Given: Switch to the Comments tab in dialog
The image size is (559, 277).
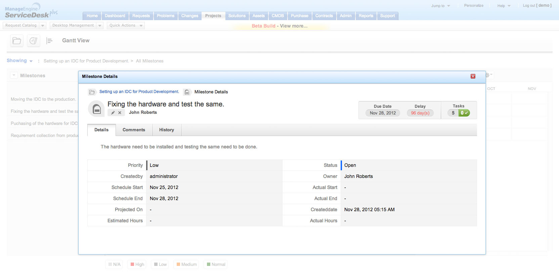Looking at the screenshot, I should click(134, 130).
